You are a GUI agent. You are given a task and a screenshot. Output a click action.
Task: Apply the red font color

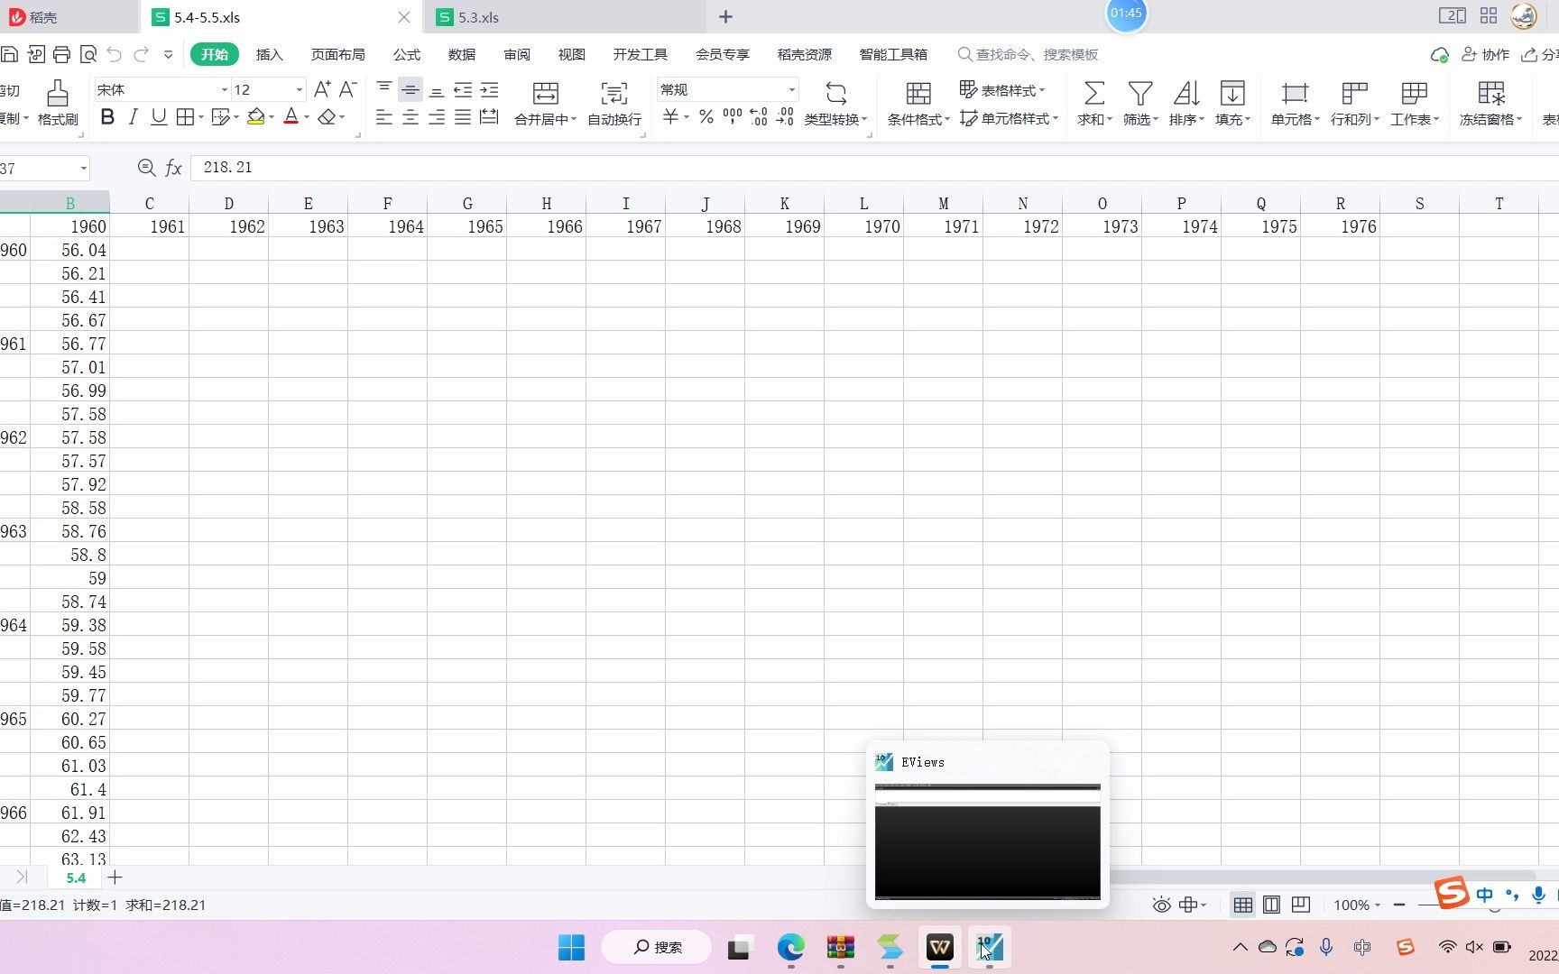coord(291,117)
